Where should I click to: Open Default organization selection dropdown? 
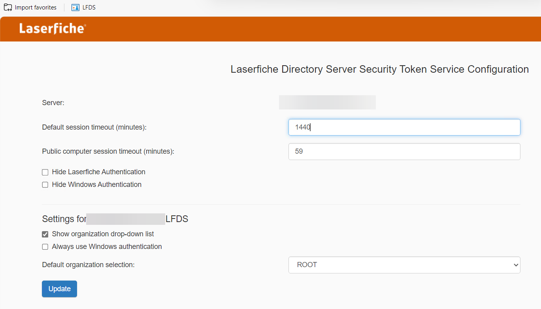tap(404, 265)
